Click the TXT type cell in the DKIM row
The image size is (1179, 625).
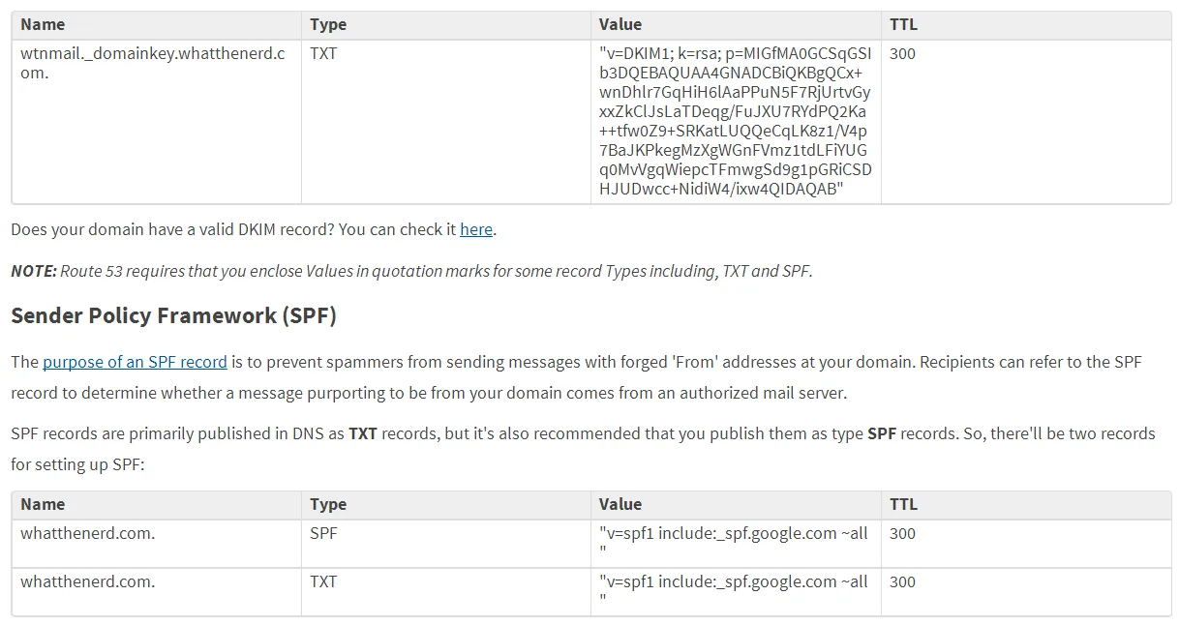tap(323, 54)
